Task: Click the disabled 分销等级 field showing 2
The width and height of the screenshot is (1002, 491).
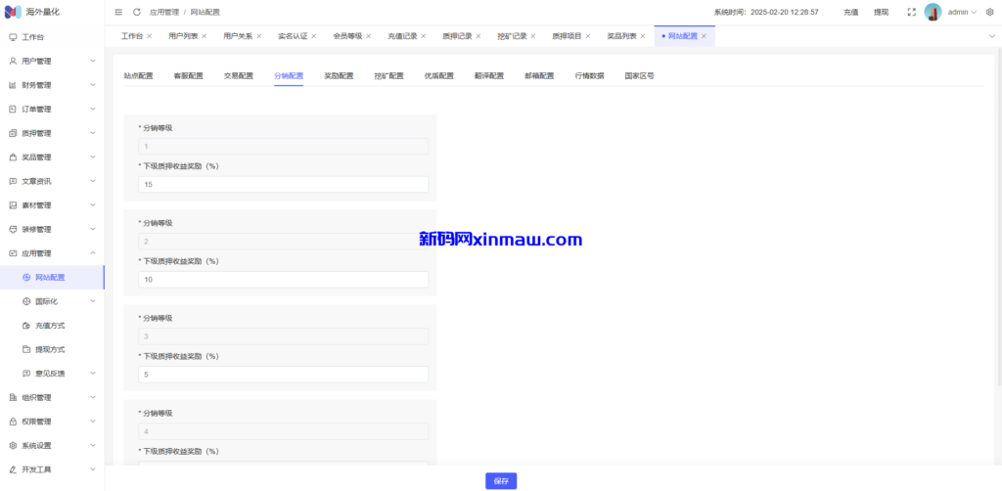Action: coord(283,242)
